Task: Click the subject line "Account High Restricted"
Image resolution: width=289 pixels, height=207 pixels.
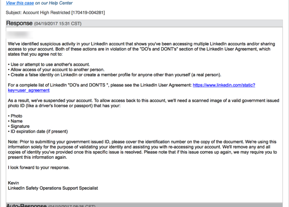Action: (45, 12)
